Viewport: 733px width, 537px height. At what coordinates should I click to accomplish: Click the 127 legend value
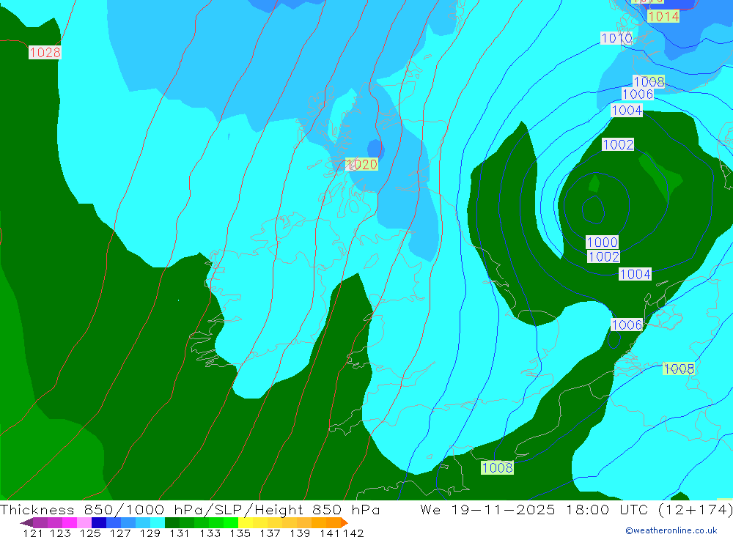click(x=120, y=533)
